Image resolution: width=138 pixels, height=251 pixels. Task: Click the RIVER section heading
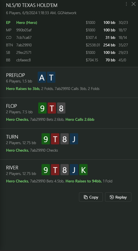point(12,167)
